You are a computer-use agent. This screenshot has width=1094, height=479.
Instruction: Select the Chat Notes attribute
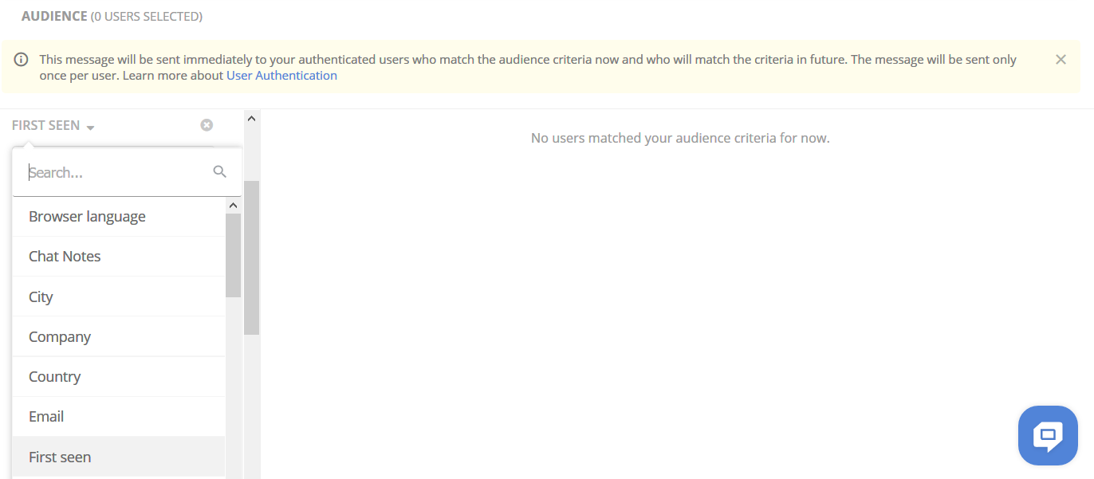(65, 257)
